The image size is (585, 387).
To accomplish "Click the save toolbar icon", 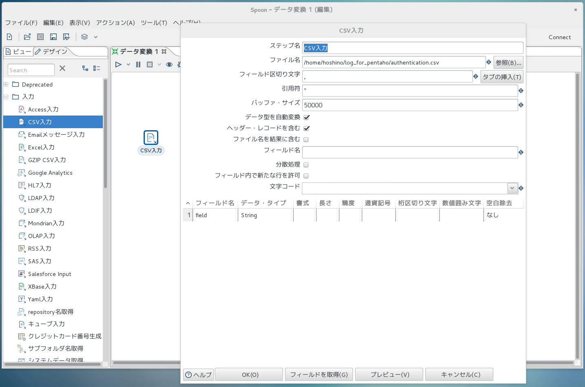I will [53, 37].
